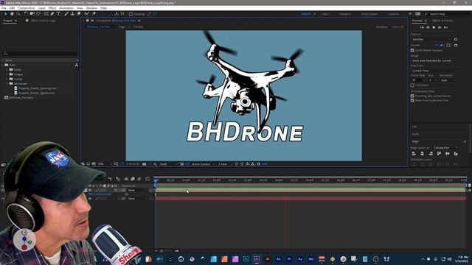This screenshot has width=472, height=265.
Task: Toggle Cache Before Playback checkbox
Action: [x=412, y=50]
